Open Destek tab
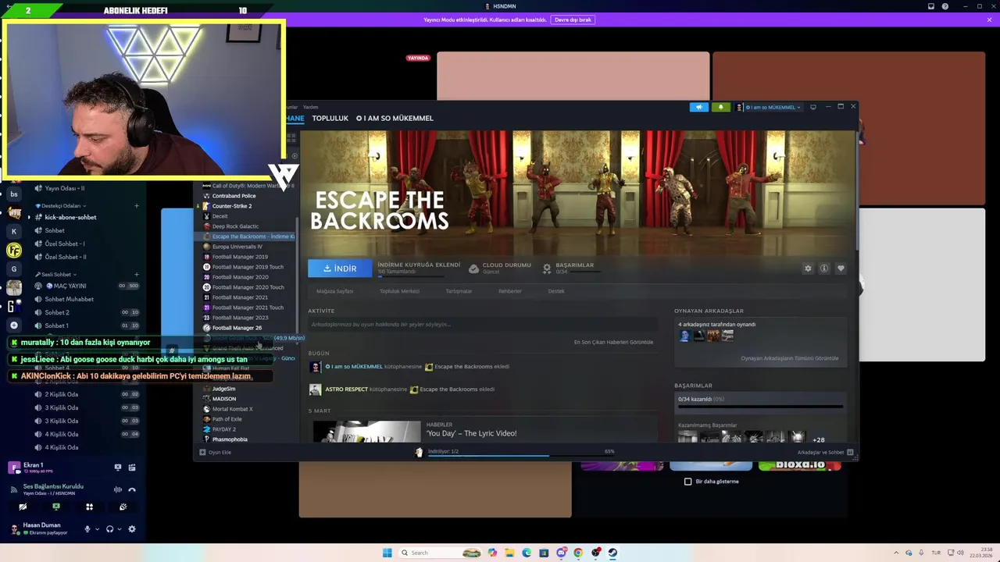 point(556,291)
